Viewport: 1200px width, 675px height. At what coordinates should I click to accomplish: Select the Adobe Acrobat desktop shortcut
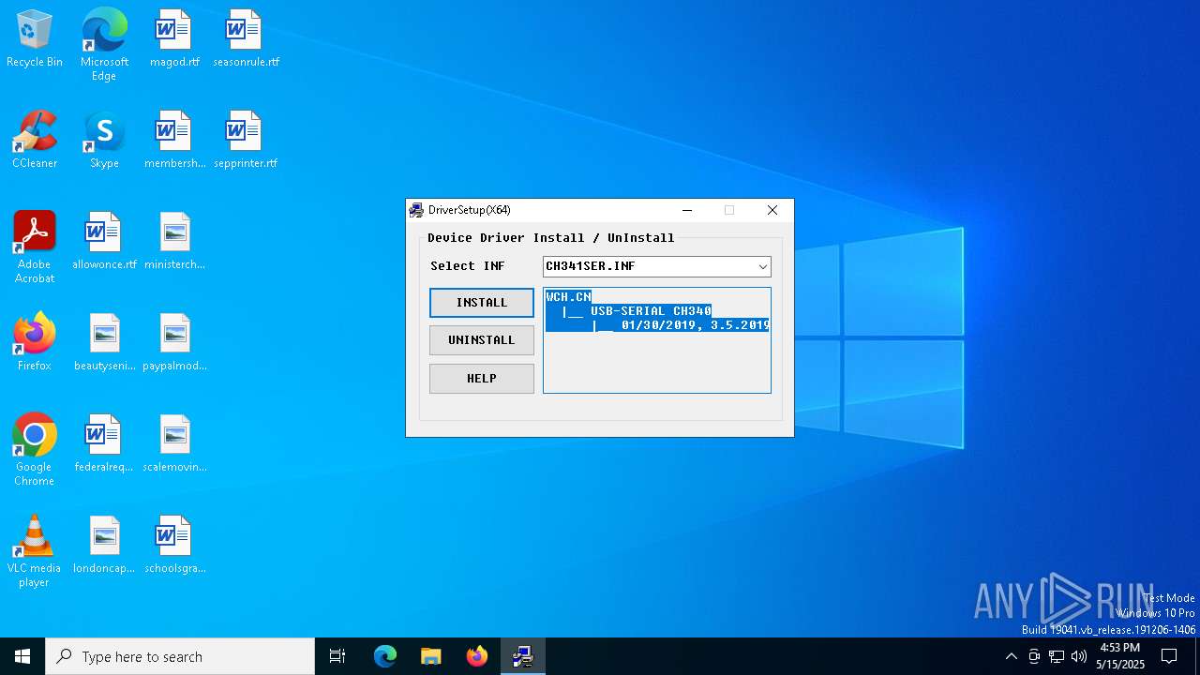click(x=35, y=247)
